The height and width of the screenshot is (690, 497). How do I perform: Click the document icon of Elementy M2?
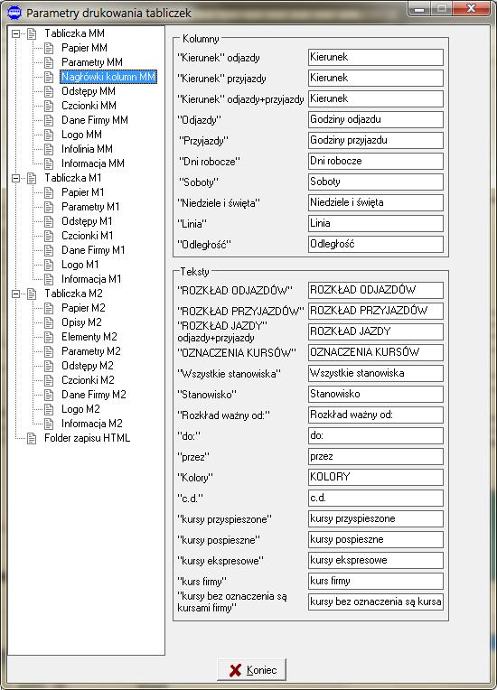click(49, 337)
